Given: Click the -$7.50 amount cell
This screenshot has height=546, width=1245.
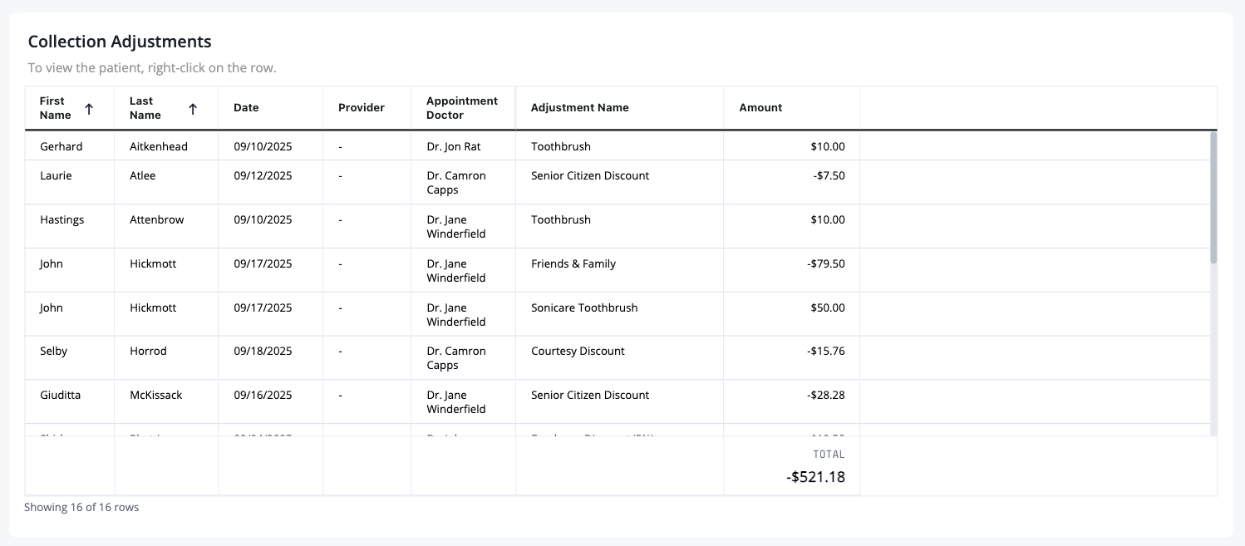Looking at the screenshot, I should [x=791, y=183].
